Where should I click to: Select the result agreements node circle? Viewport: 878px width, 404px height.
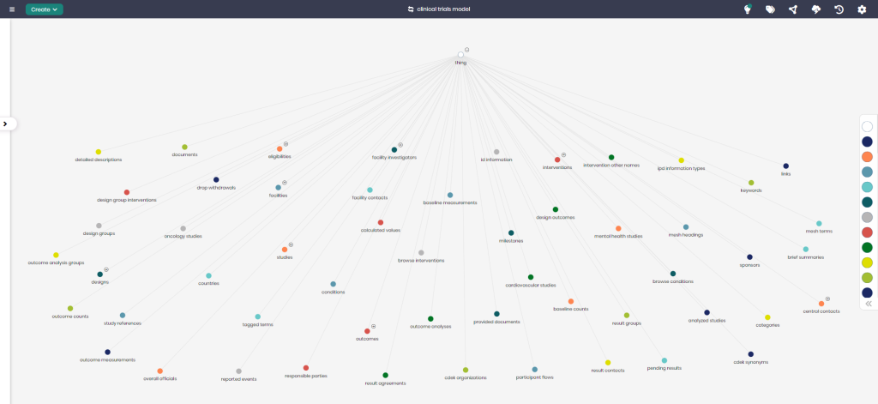(x=385, y=376)
